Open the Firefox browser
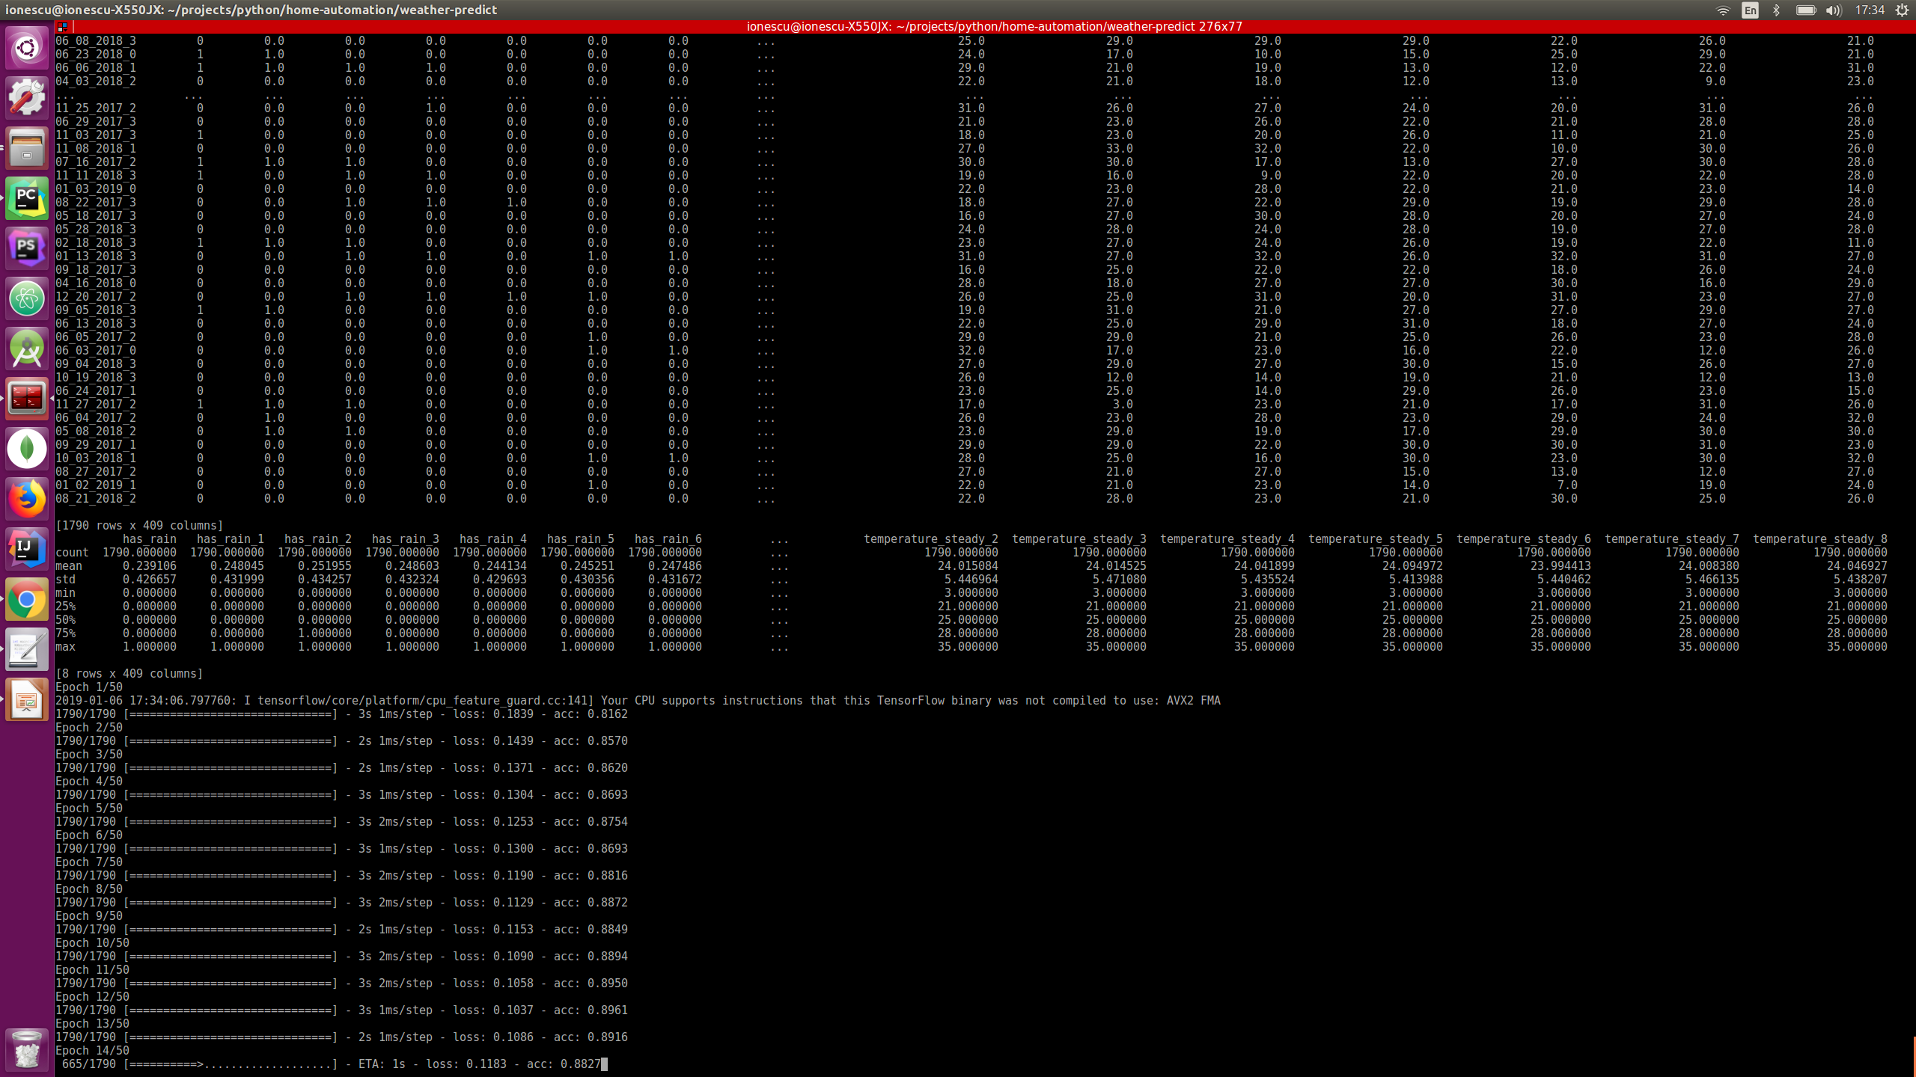The image size is (1916, 1077). [x=26, y=498]
